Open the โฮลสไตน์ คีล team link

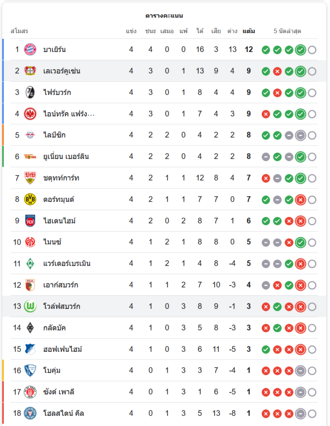64,413
